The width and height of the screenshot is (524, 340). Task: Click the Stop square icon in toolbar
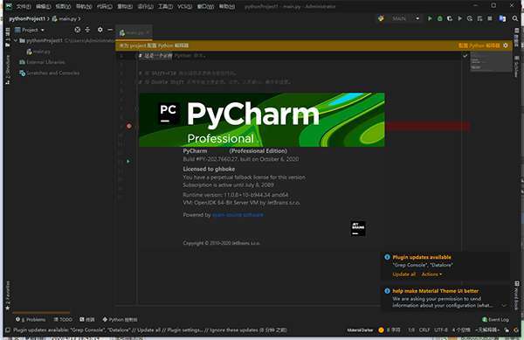(490, 18)
